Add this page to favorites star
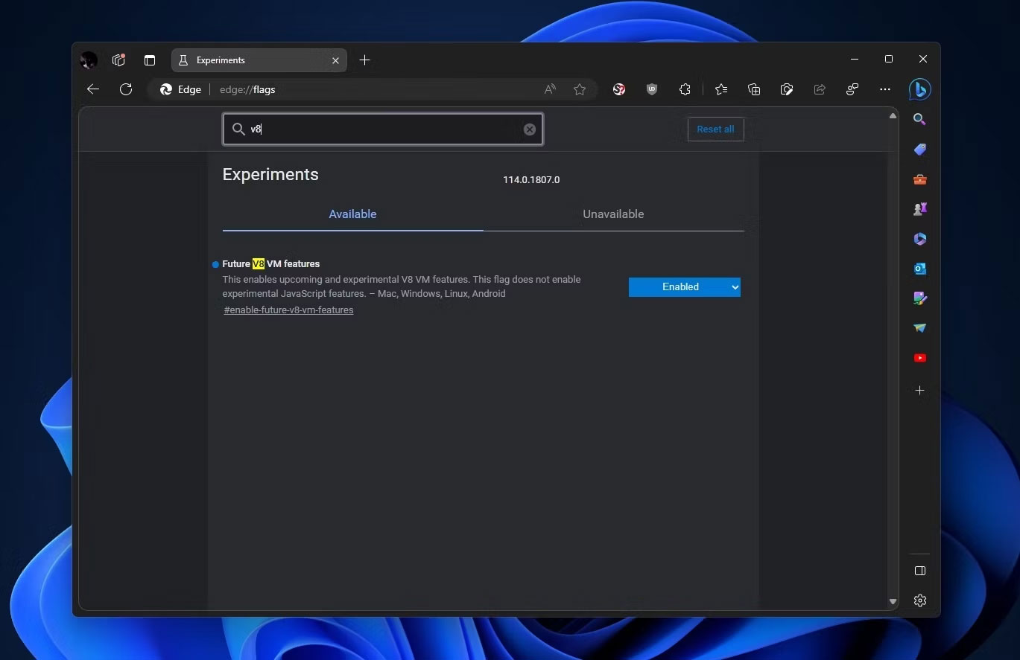Viewport: 1020px width, 660px height. (x=580, y=89)
